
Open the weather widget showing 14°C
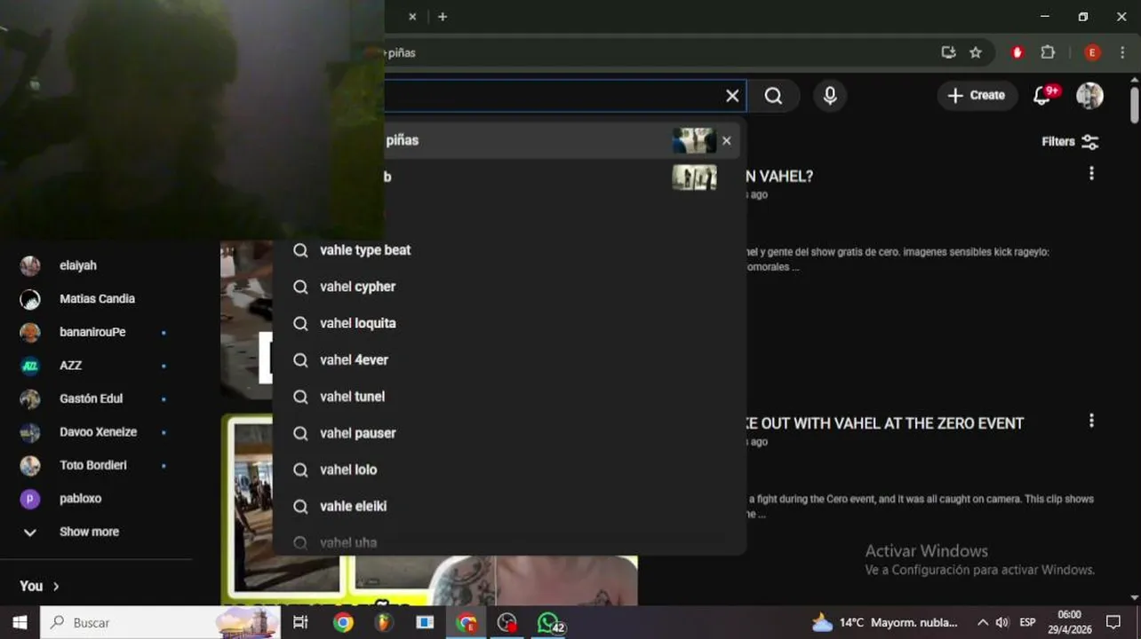click(x=885, y=622)
